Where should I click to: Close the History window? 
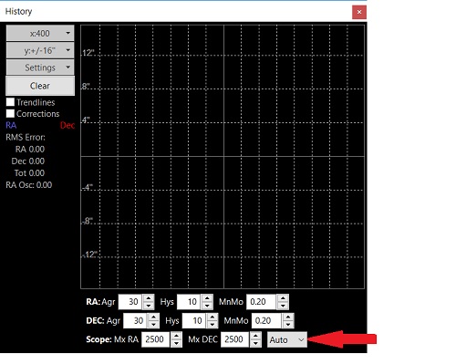(359, 12)
